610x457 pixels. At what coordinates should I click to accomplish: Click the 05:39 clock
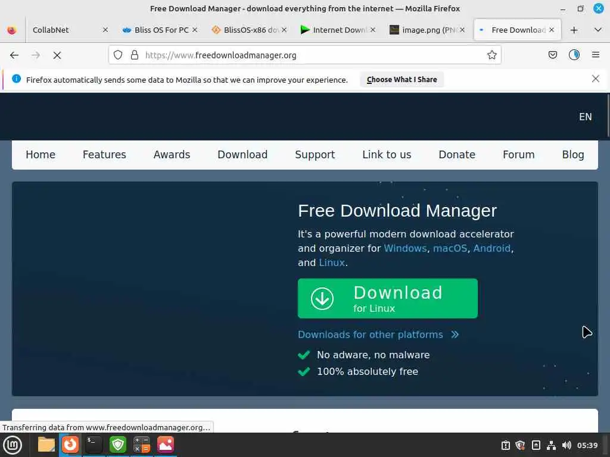pos(587,445)
